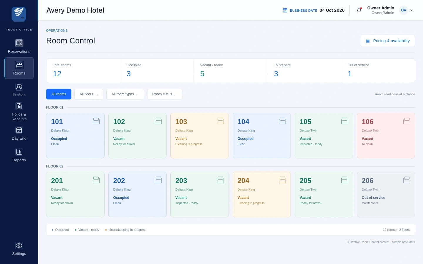Go to Profiles in the sidebar
423x264 pixels.
[x=19, y=90]
